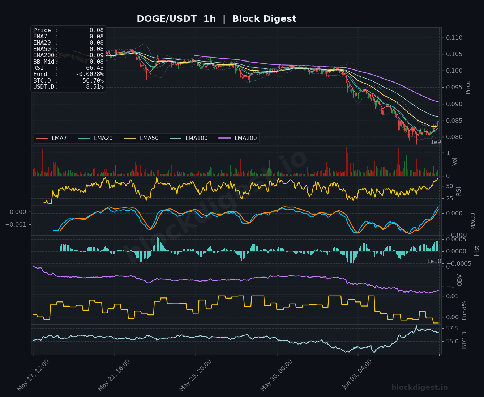Screen dimensions: 484x397
Task: Click the 0.110 price axis label
Action: pyautogui.click(x=454, y=38)
